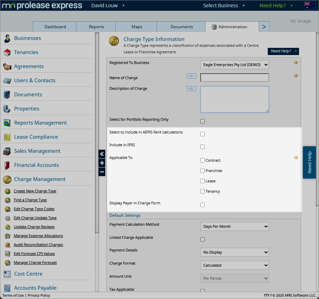Image resolution: width=319 pixels, height=299 pixels.
Task: Click the ABC button beside Name of Charge
Action: [x=191, y=76]
